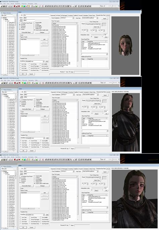
Task: Click the actor ID input field in the middle dialog
Action: tap(37, 92)
